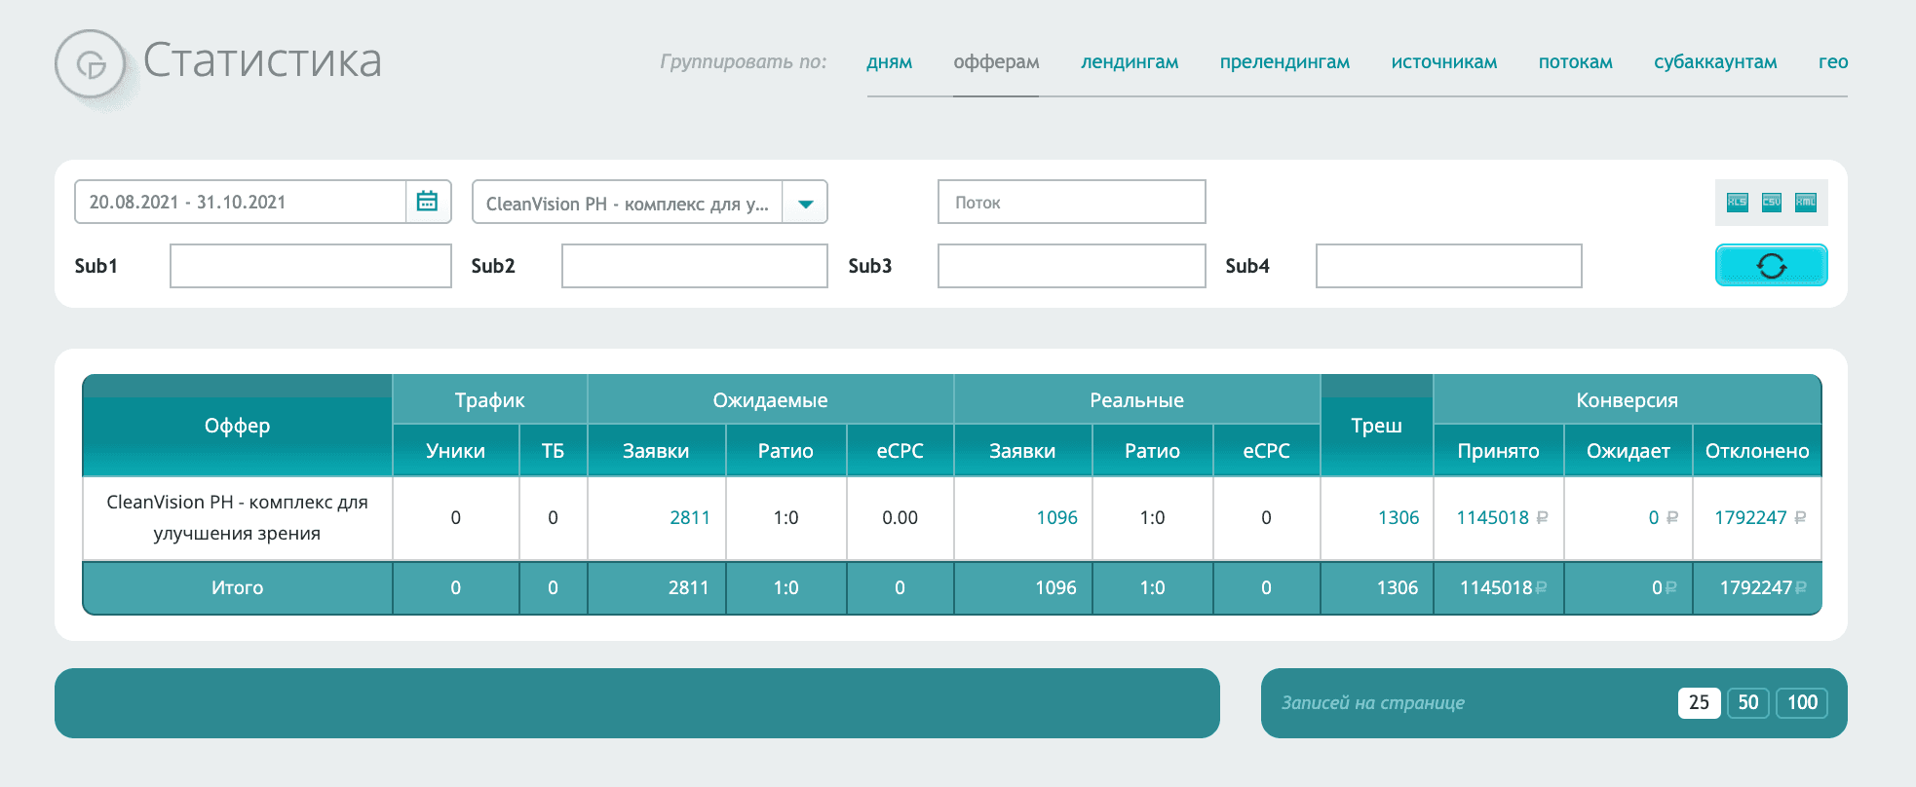1916x787 pixels.
Task: Click the refresh statistics button
Action: pos(1772,265)
